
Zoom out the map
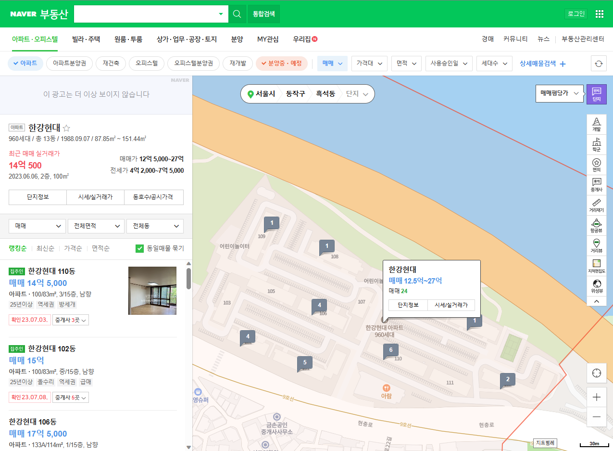(x=597, y=416)
